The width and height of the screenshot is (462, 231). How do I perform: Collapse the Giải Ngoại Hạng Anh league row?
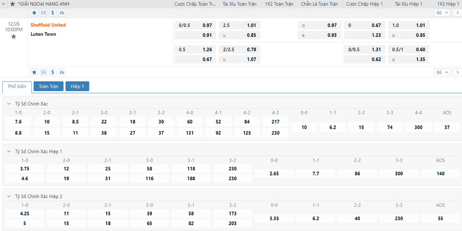[5, 4]
